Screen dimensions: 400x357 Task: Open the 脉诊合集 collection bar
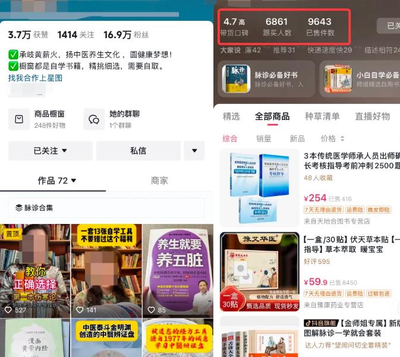106,208
